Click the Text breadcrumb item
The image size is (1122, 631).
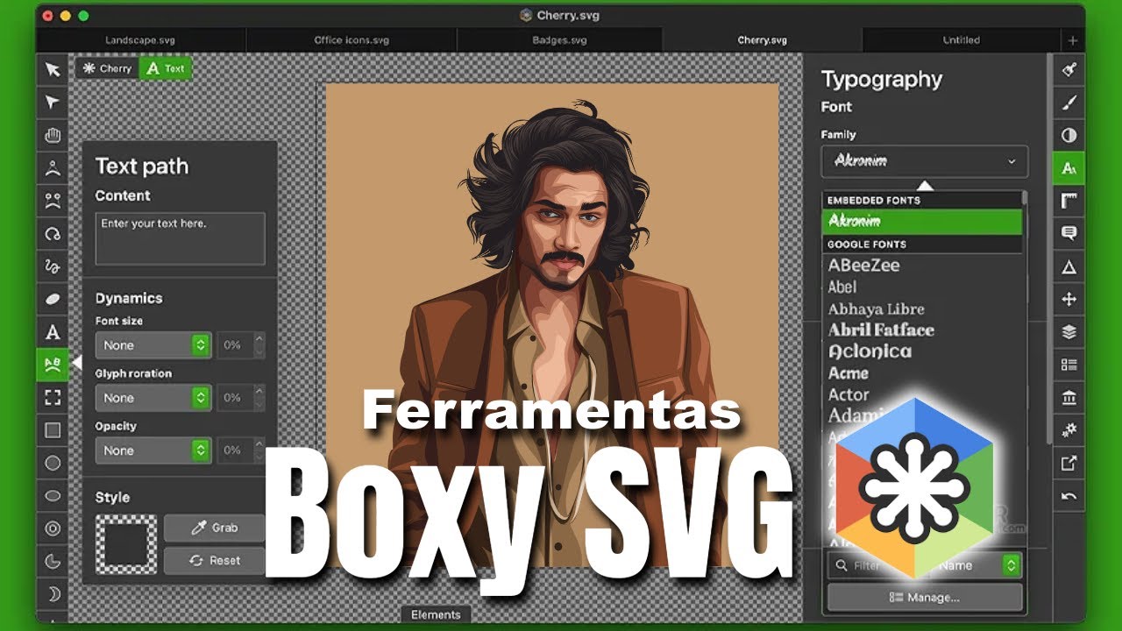166,68
